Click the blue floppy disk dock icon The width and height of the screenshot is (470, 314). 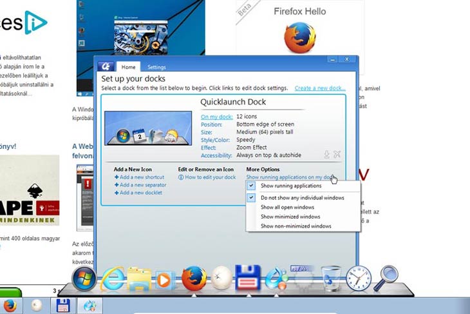248,278
